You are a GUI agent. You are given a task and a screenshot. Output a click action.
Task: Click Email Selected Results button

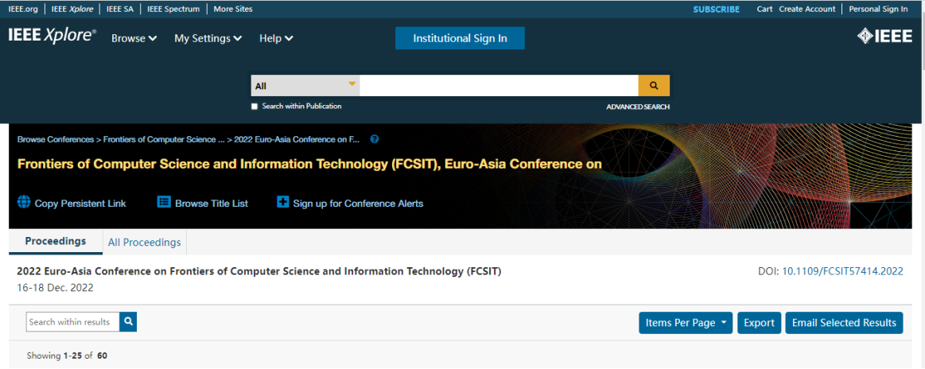tap(844, 323)
